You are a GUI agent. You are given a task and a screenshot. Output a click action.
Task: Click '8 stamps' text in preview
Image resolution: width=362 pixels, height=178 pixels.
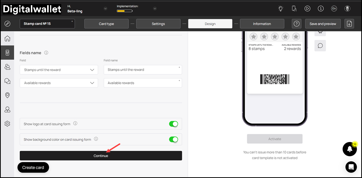tap(257, 49)
